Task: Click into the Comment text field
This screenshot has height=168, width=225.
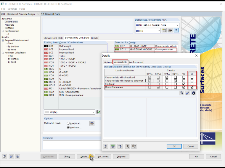Action: (72, 145)
